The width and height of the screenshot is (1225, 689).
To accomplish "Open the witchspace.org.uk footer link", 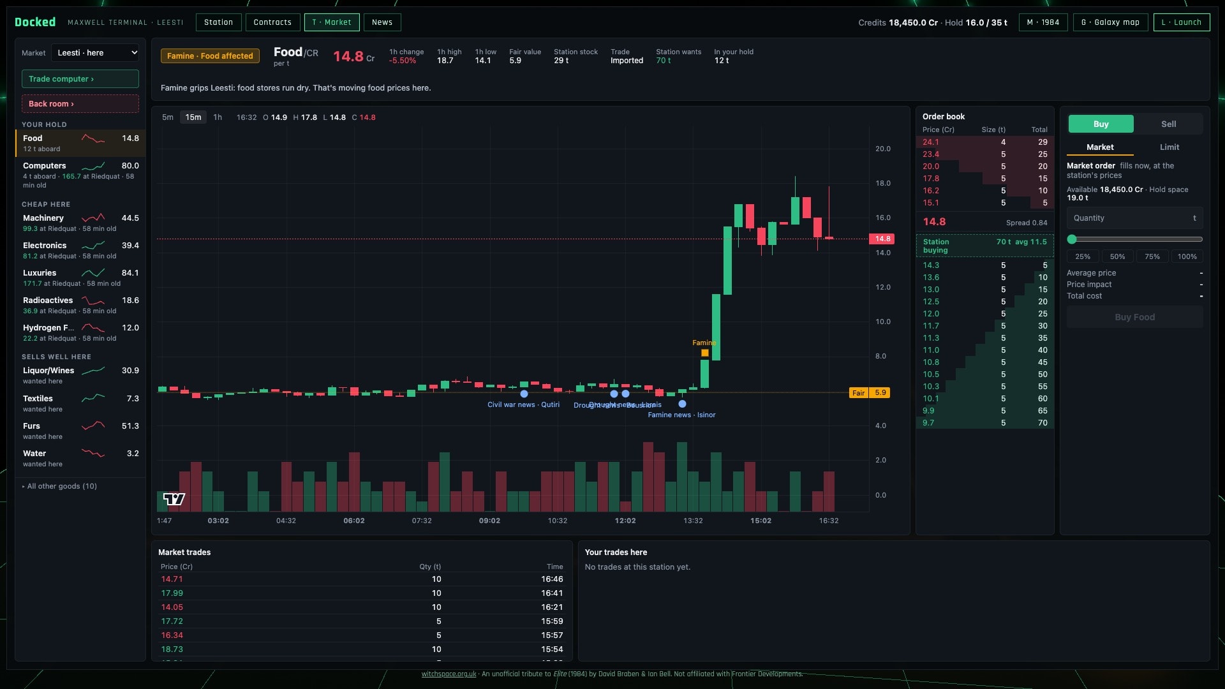I will (449, 674).
